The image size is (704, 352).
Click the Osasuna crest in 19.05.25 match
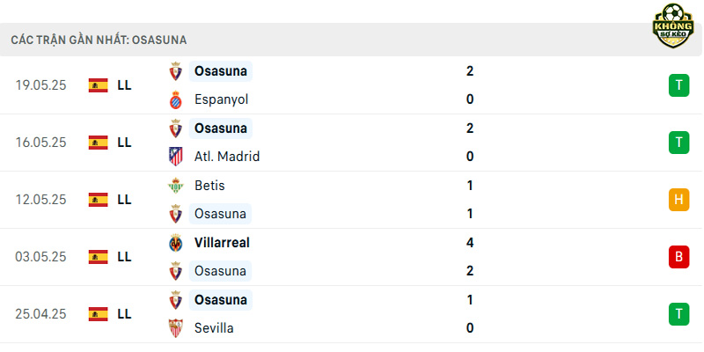(x=175, y=71)
